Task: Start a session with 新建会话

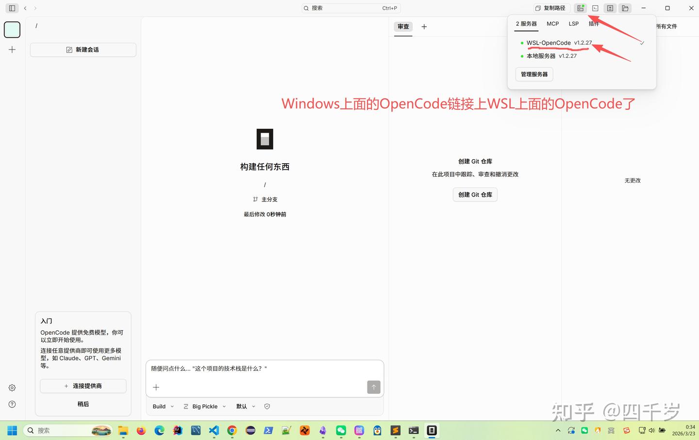Action: (x=83, y=50)
